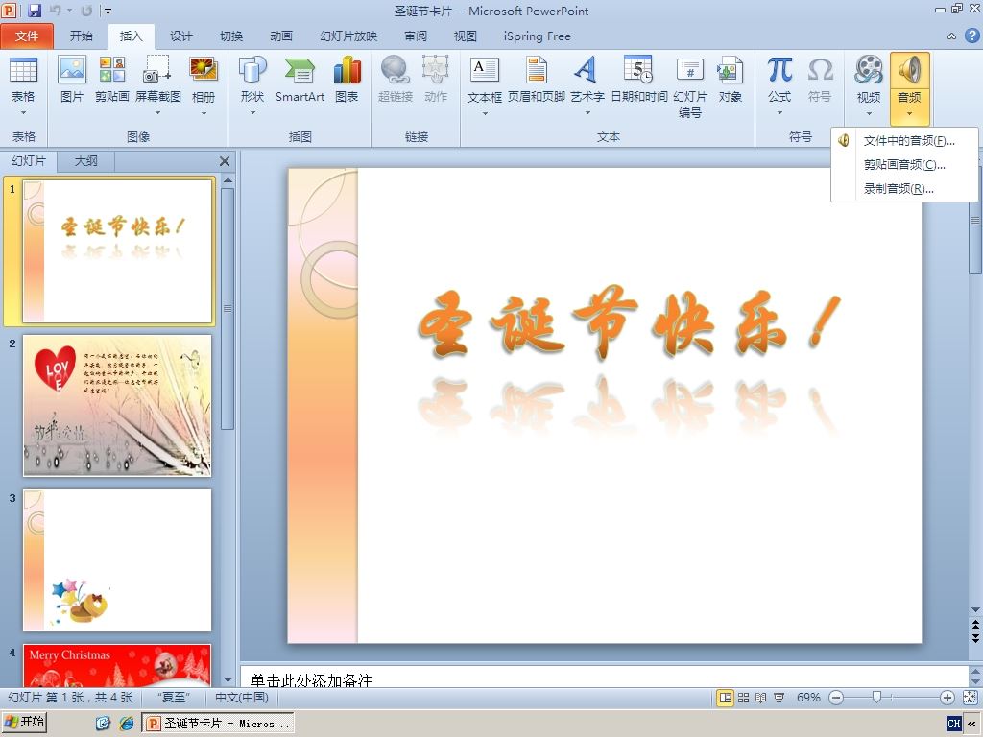Image resolution: width=983 pixels, height=737 pixels.
Task: Open the iSpring Free tab
Action: (x=538, y=36)
